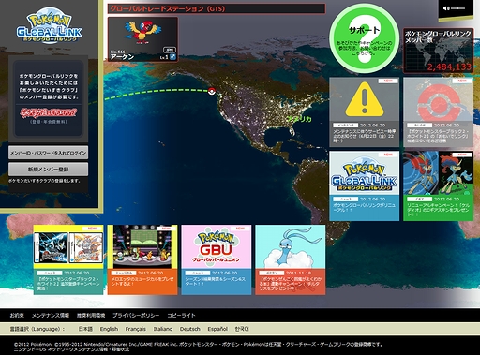Open the yellow warning triangle maintenance notice
480x355 pixels.
(364, 112)
